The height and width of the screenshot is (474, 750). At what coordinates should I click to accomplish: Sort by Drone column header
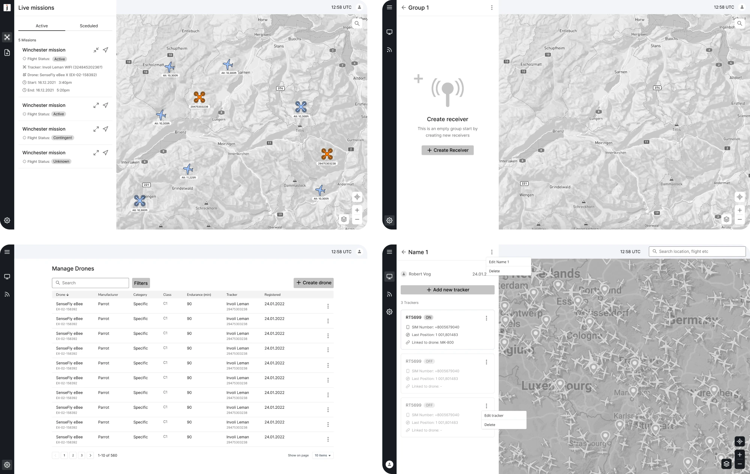coord(62,295)
